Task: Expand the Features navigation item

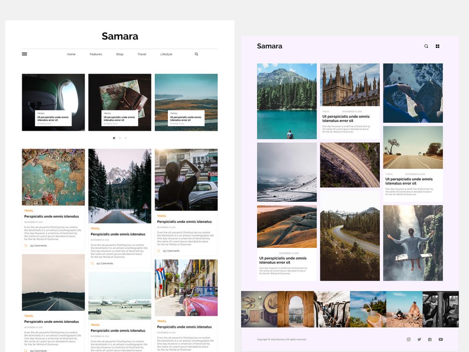Action: pos(96,54)
